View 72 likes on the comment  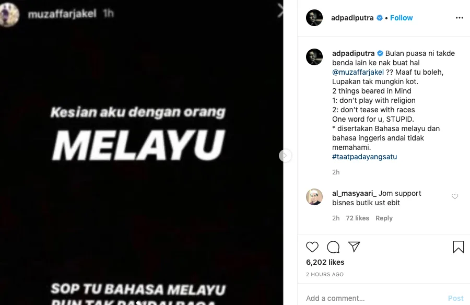357,218
